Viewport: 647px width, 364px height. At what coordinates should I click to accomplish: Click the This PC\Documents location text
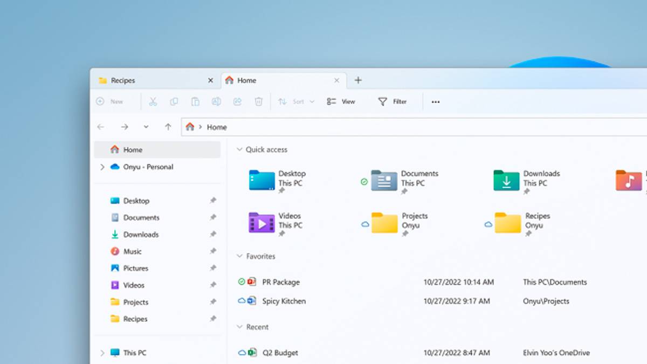click(x=555, y=282)
